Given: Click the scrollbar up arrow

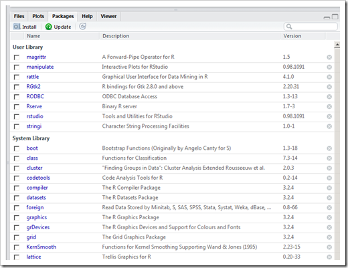Looking at the screenshot, I should (x=337, y=45).
